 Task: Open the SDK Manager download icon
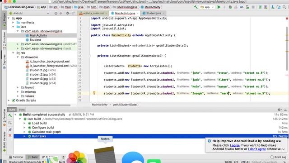(x=273, y=7)
